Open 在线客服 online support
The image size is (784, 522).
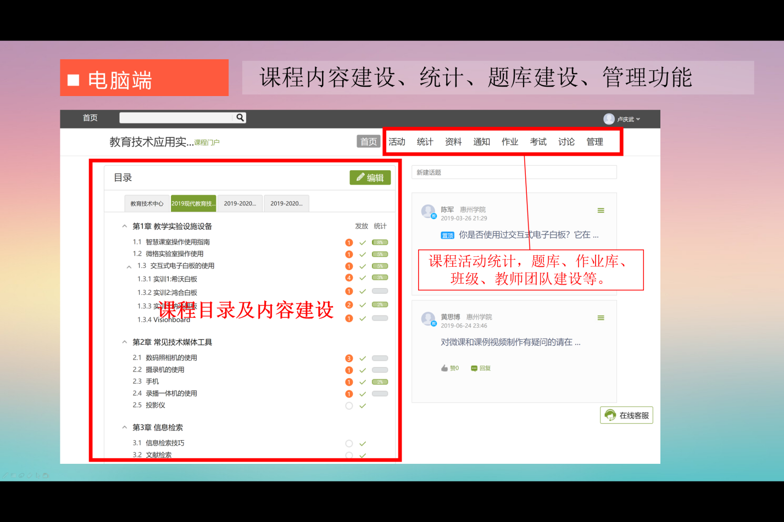click(626, 416)
